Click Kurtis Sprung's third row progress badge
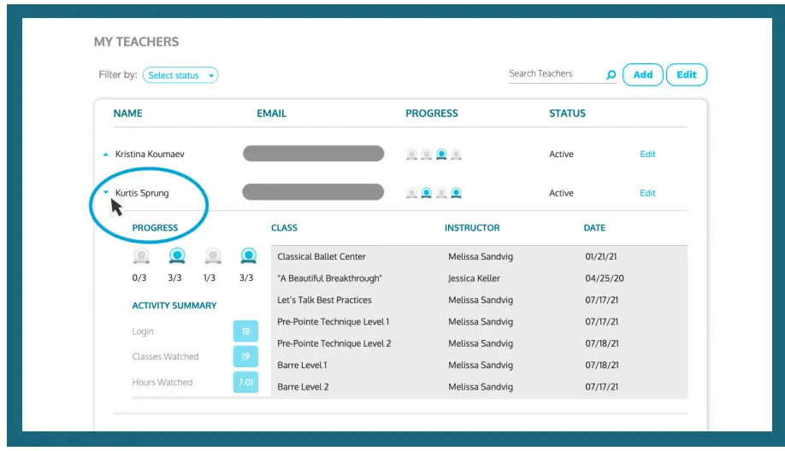Image resolution: width=785 pixels, height=451 pixels. [441, 193]
